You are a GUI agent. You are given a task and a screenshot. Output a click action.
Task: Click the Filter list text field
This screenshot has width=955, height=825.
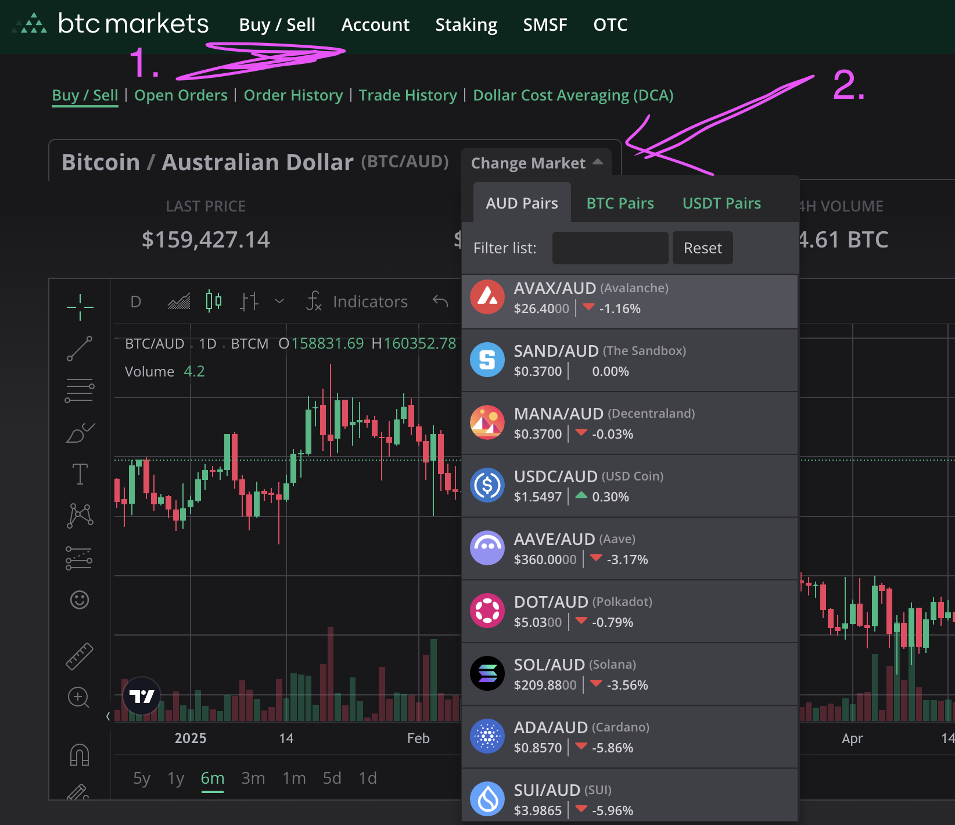pyautogui.click(x=610, y=248)
